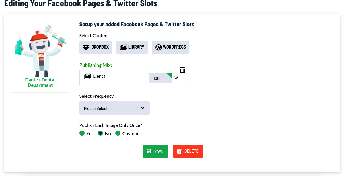Viewport: 352px width, 176px height.
Task: Click the trash icon on Delete button
Action: point(179,151)
